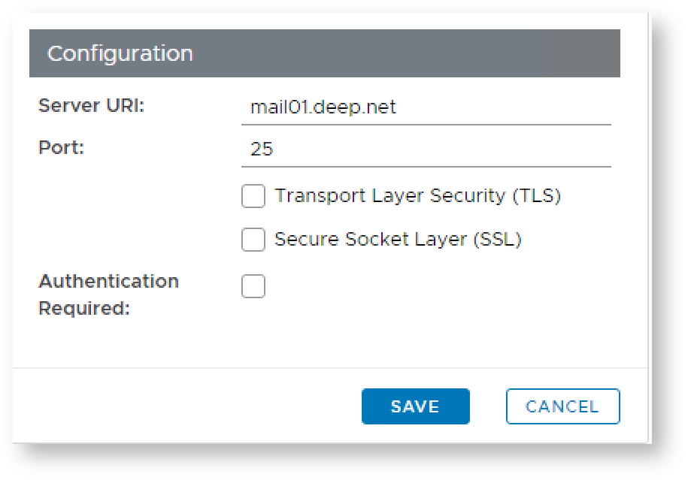Click the "Server URI:" label
This screenshot has height=480, width=688.
point(91,106)
